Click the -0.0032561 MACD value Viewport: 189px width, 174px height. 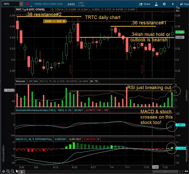pyautogui.click(x=60, y=139)
